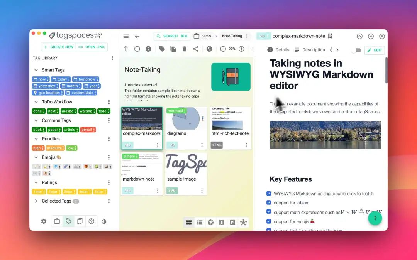This screenshot has width=417, height=260.
Task: Switch to the map perspective
Action: coord(222,222)
